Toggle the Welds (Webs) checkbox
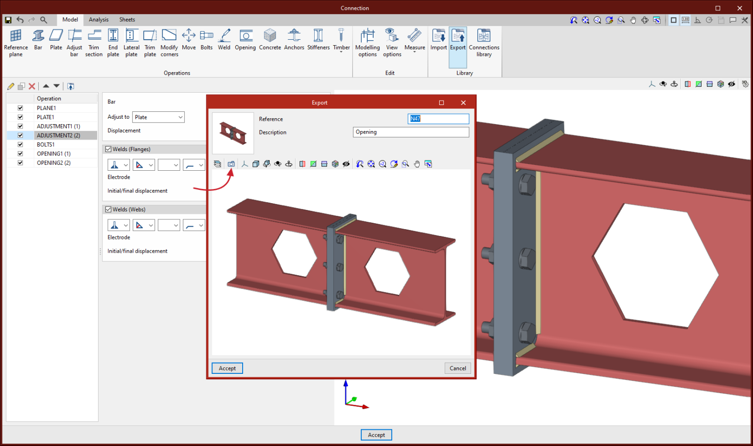This screenshot has width=753, height=446. [x=109, y=210]
